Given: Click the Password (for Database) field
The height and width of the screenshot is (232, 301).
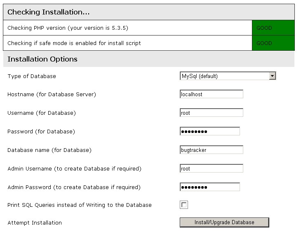Looking at the screenshot, I should click(x=210, y=131).
